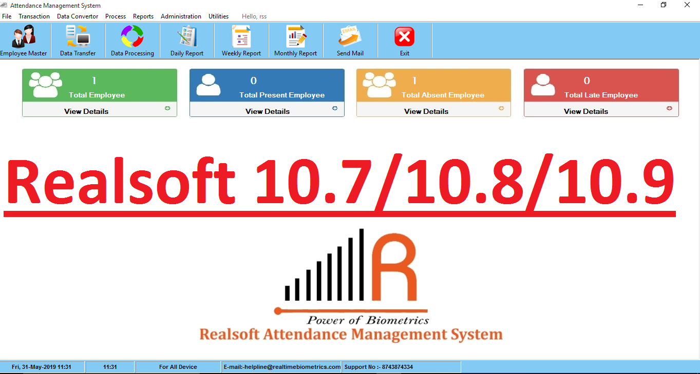
Task: Click the Total Present Employee blue card header
Action: (x=267, y=85)
